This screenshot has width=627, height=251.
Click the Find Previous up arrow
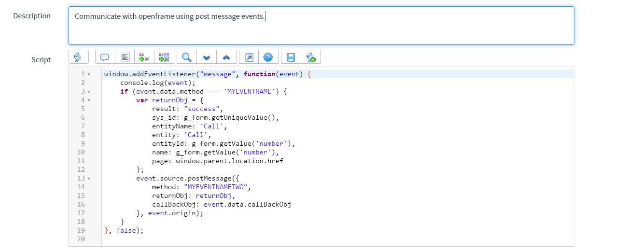(226, 57)
